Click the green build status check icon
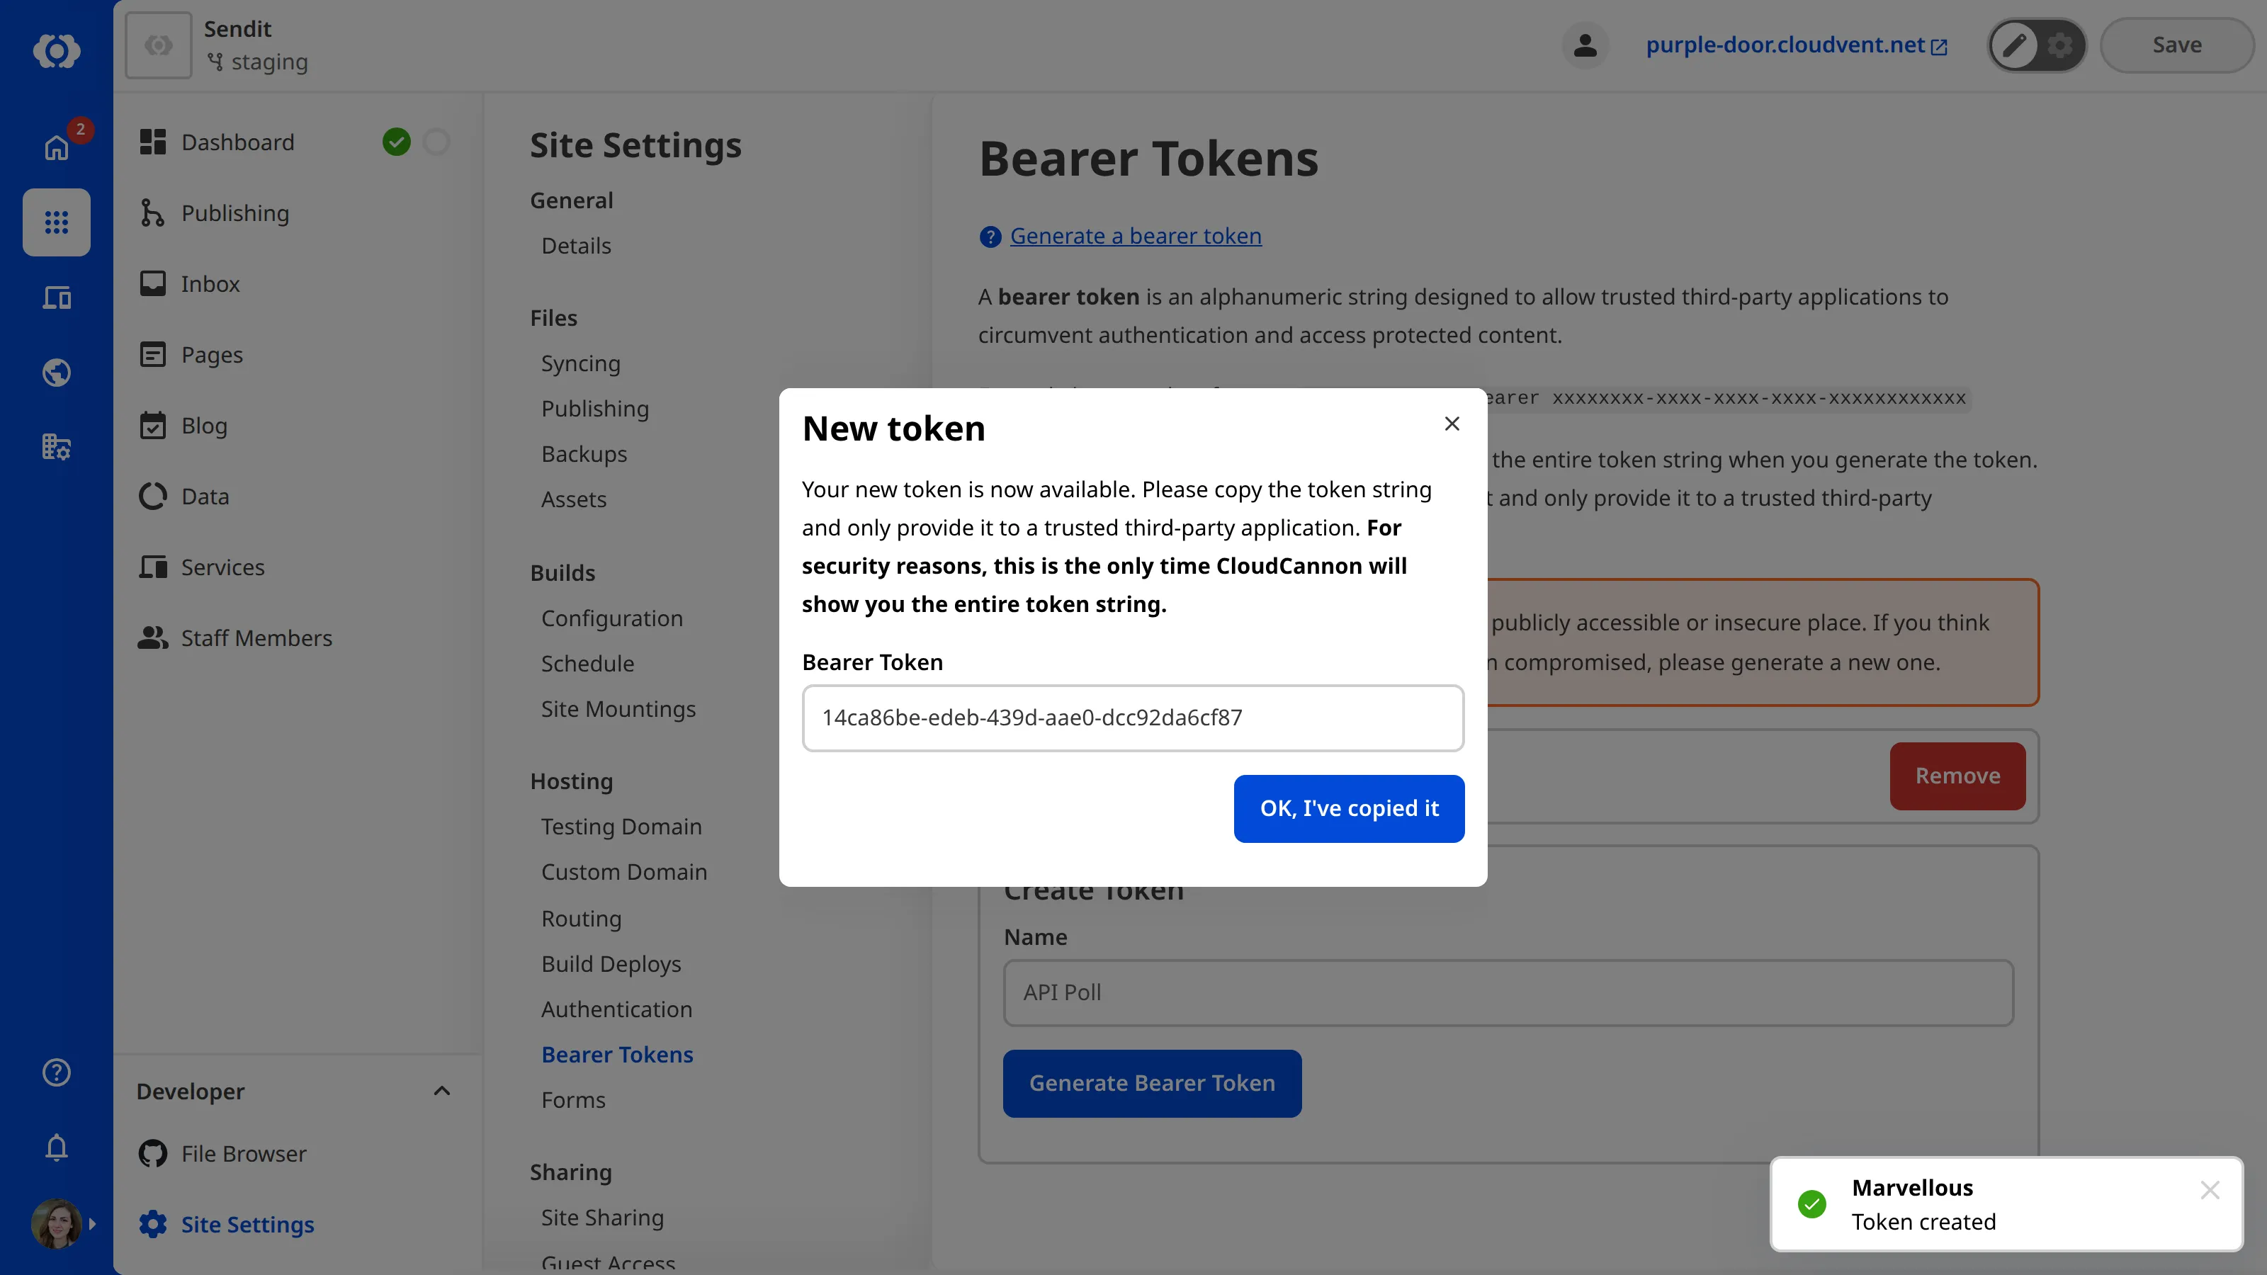 397,142
